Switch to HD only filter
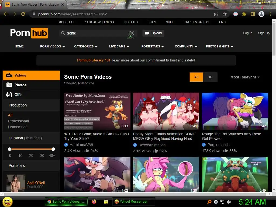The width and height of the screenshot is (276, 207). pyautogui.click(x=210, y=77)
